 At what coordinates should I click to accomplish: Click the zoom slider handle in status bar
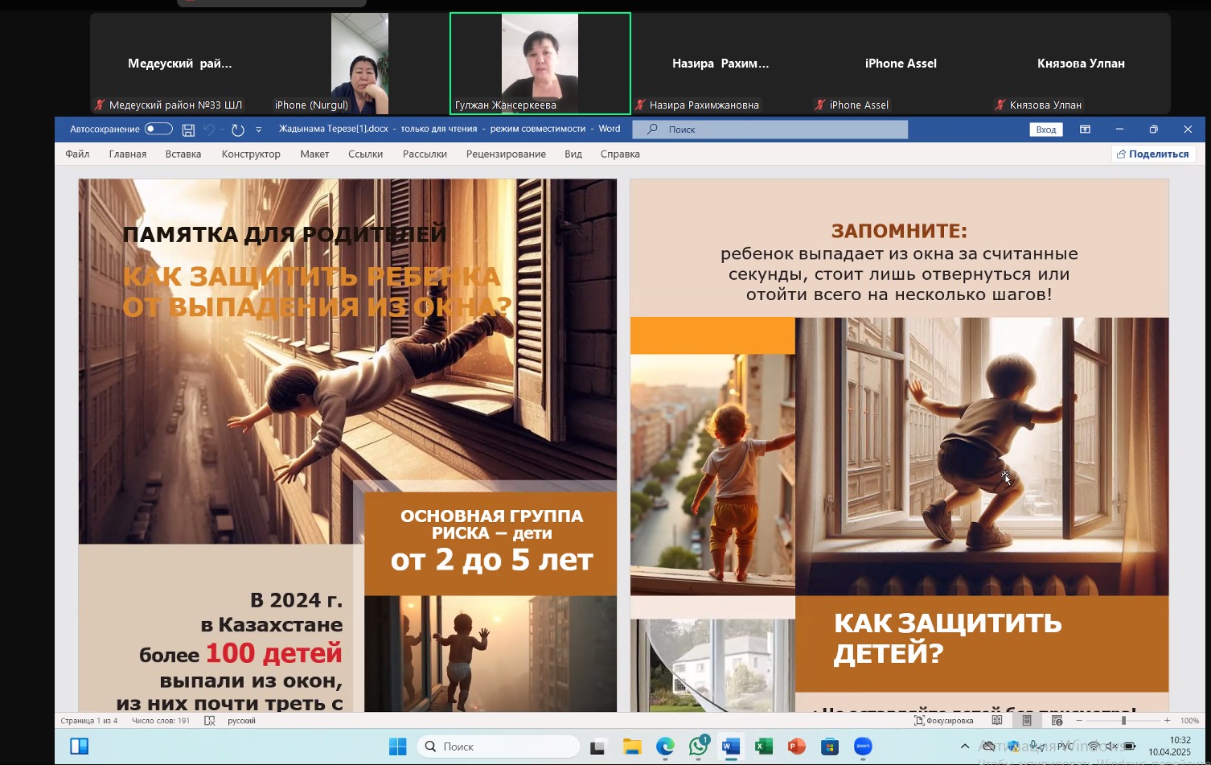coord(1123,721)
